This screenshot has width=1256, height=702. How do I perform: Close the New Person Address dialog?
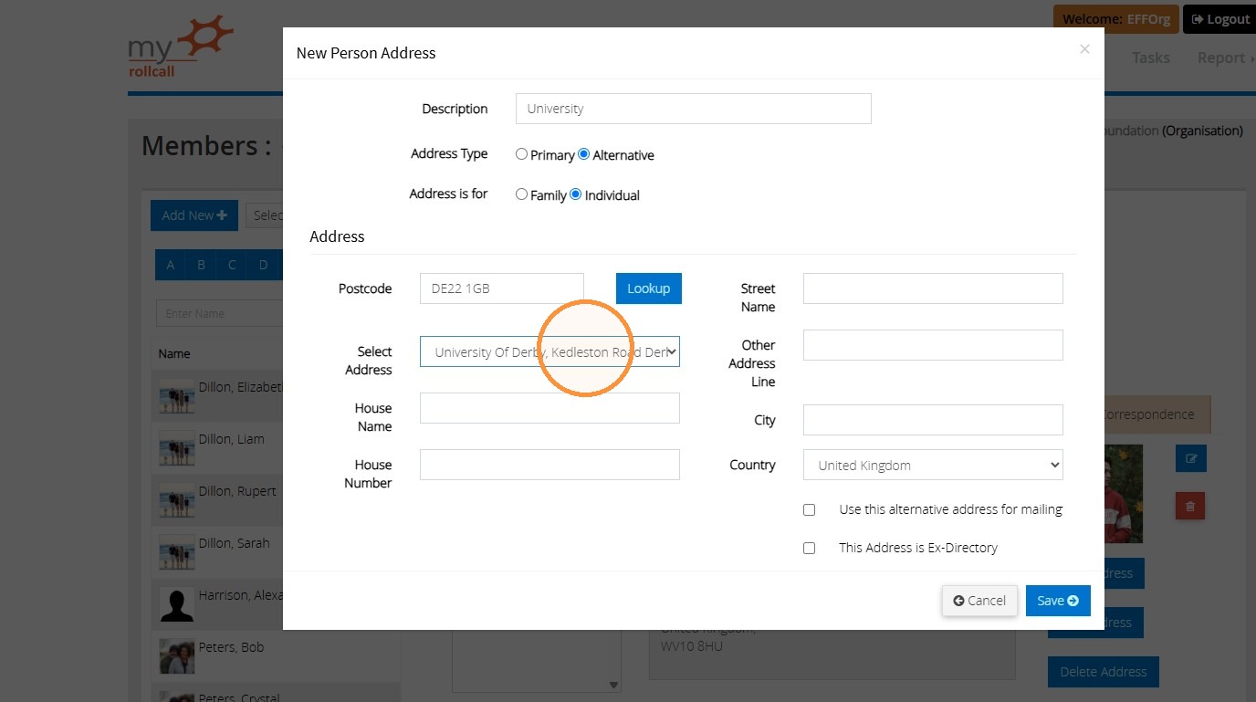1084,49
